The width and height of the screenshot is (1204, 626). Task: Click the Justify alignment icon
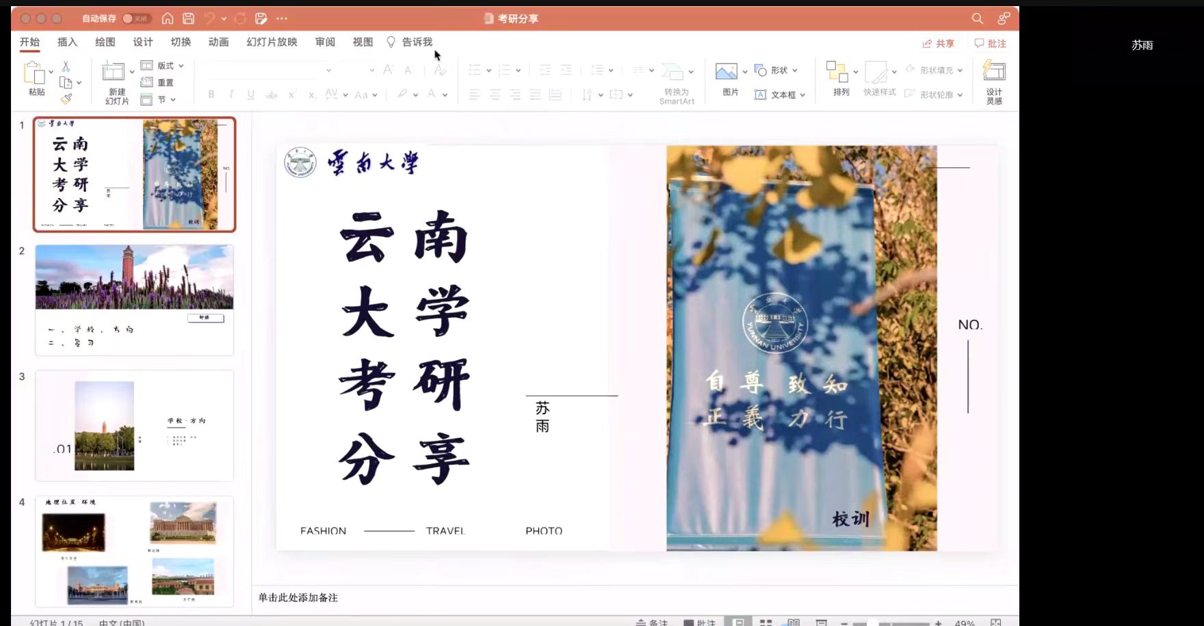[x=535, y=95]
